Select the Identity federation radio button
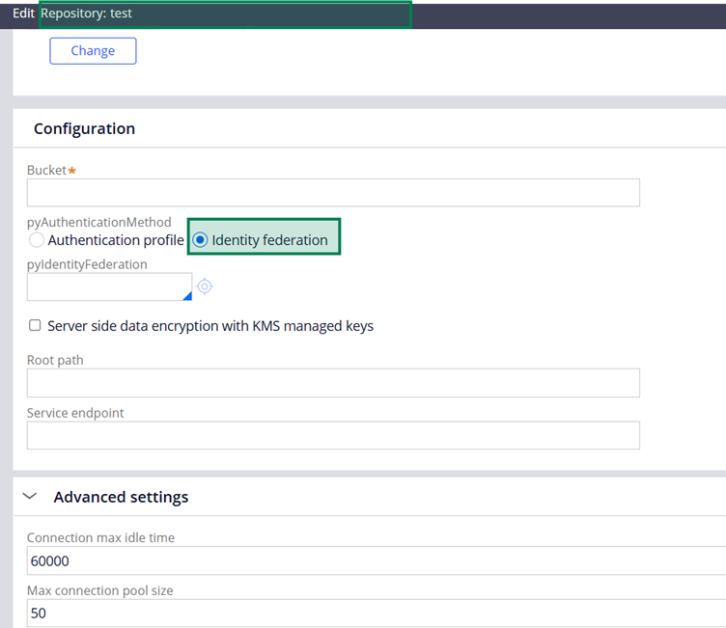726x628 pixels. click(201, 240)
